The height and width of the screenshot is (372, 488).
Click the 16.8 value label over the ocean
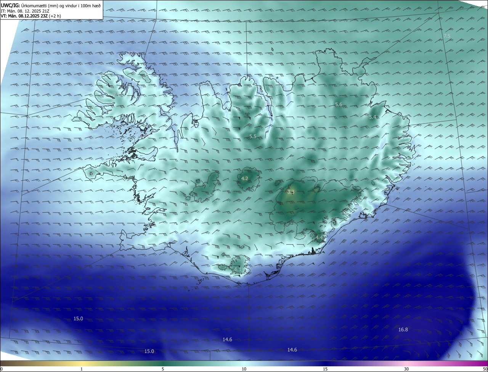(403, 329)
